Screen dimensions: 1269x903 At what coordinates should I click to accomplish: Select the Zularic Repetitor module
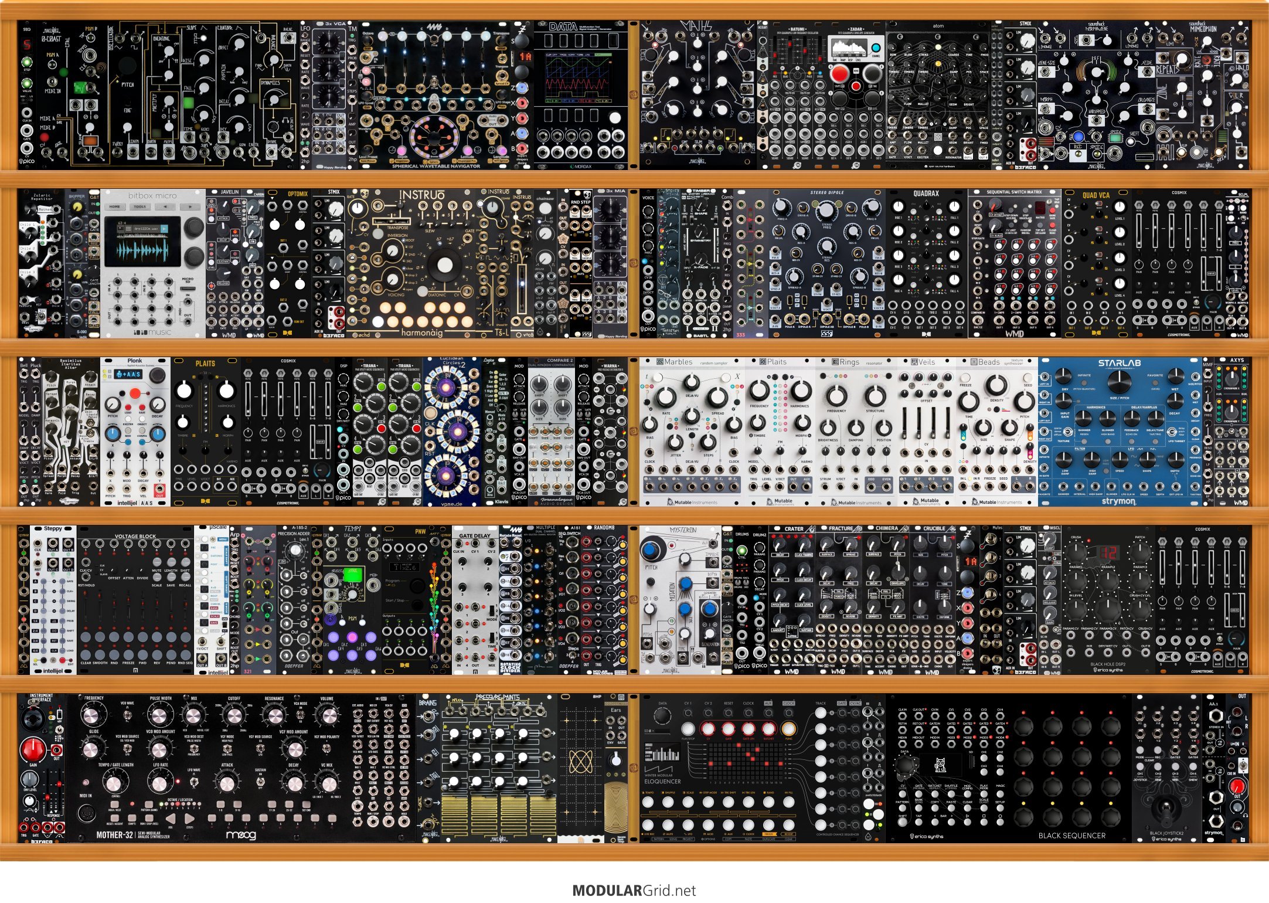(x=42, y=263)
